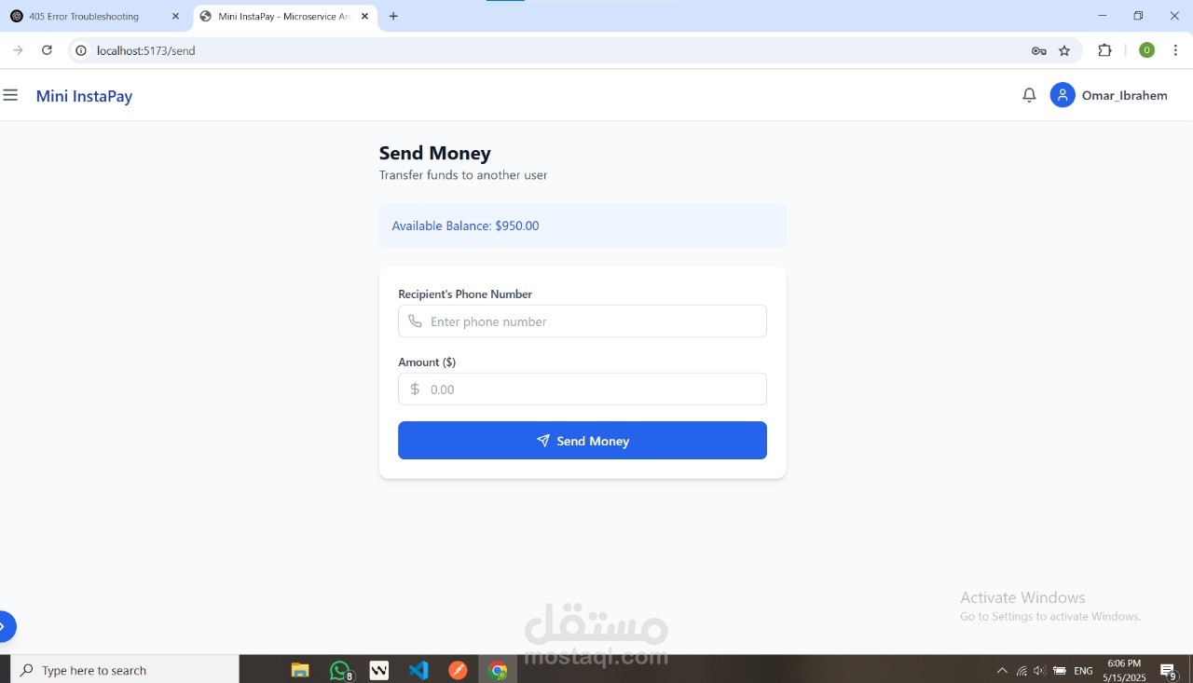Open the hamburger sidebar menu

(10, 95)
